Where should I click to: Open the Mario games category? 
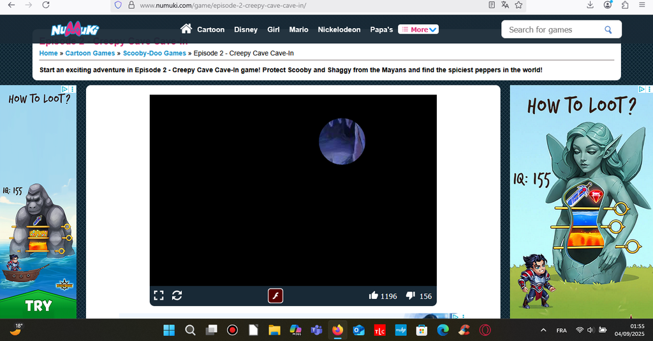[298, 29]
